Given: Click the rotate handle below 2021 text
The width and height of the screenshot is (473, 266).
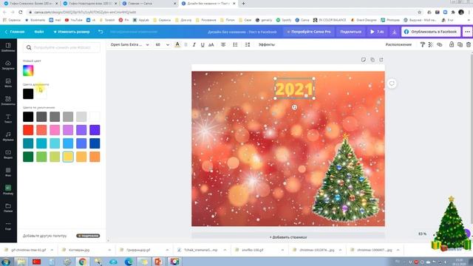Looking at the screenshot, I should point(294,107).
